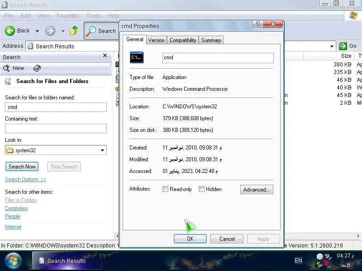Select the 335 KB result row
This screenshot has width=362, height=271.
(x=323, y=72)
